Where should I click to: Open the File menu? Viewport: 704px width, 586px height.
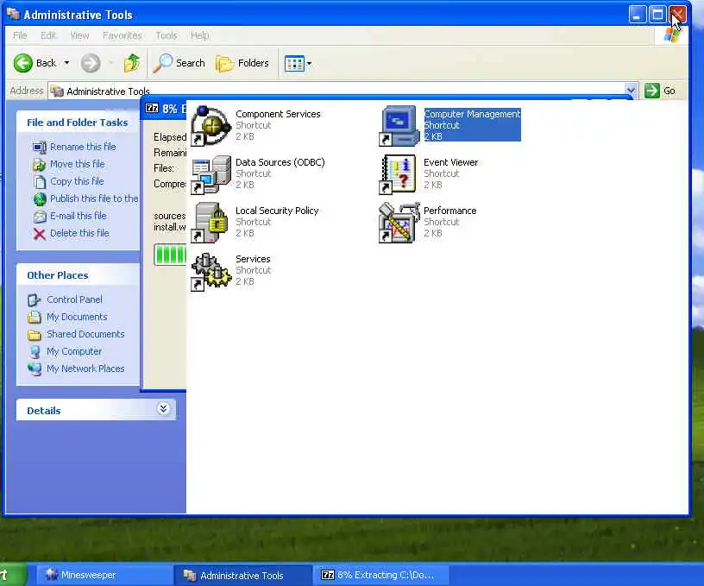[20, 35]
